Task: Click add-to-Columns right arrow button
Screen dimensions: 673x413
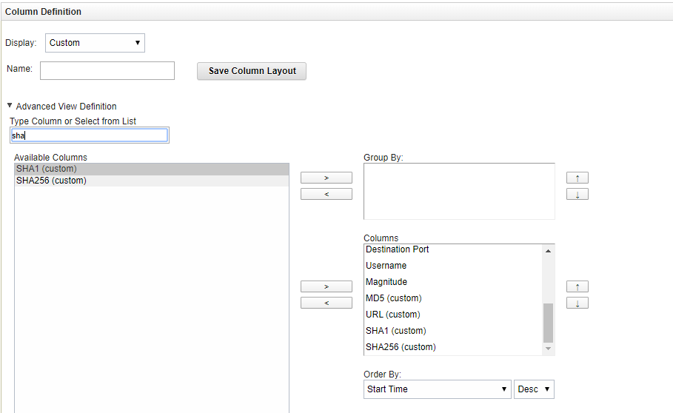Action: (326, 286)
